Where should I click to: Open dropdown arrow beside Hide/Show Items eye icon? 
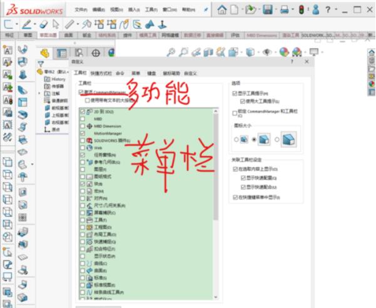point(275,52)
